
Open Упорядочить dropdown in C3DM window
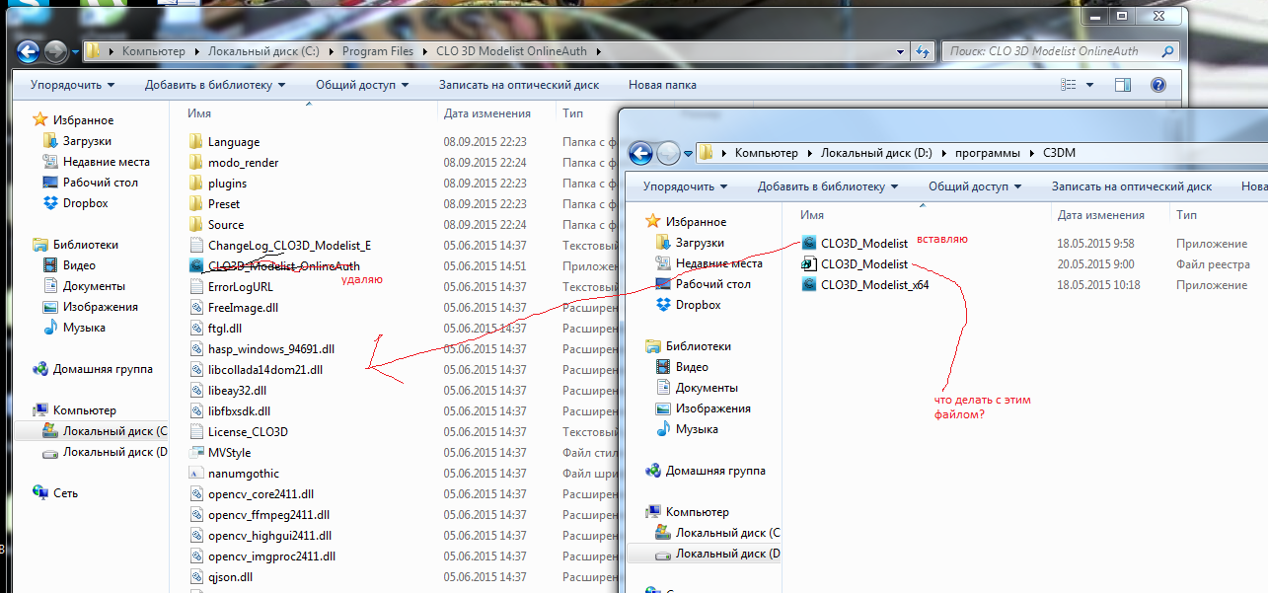(685, 185)
